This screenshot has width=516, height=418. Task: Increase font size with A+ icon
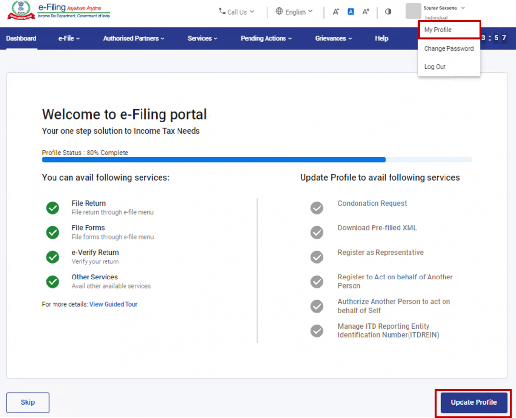[x=366, y=12]
